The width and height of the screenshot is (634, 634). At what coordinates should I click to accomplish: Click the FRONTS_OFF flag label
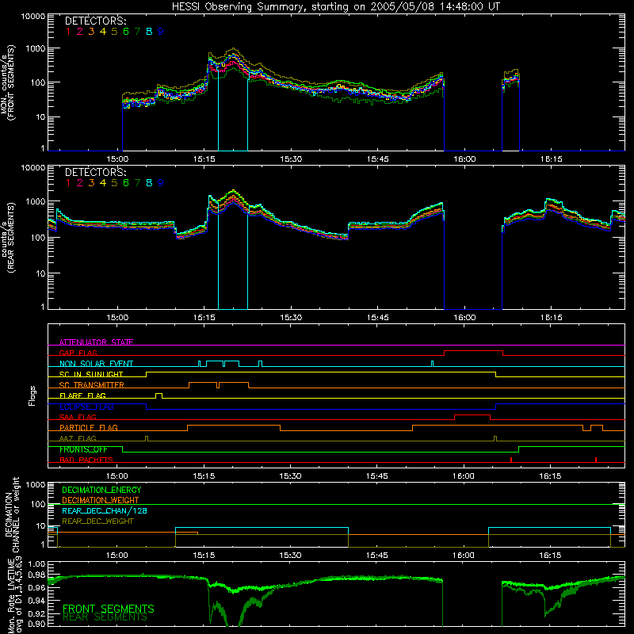[x=83, y=449]
